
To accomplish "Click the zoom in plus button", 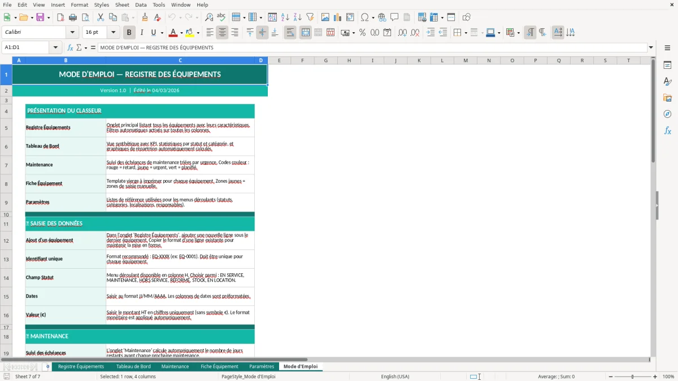I will 655,376.
